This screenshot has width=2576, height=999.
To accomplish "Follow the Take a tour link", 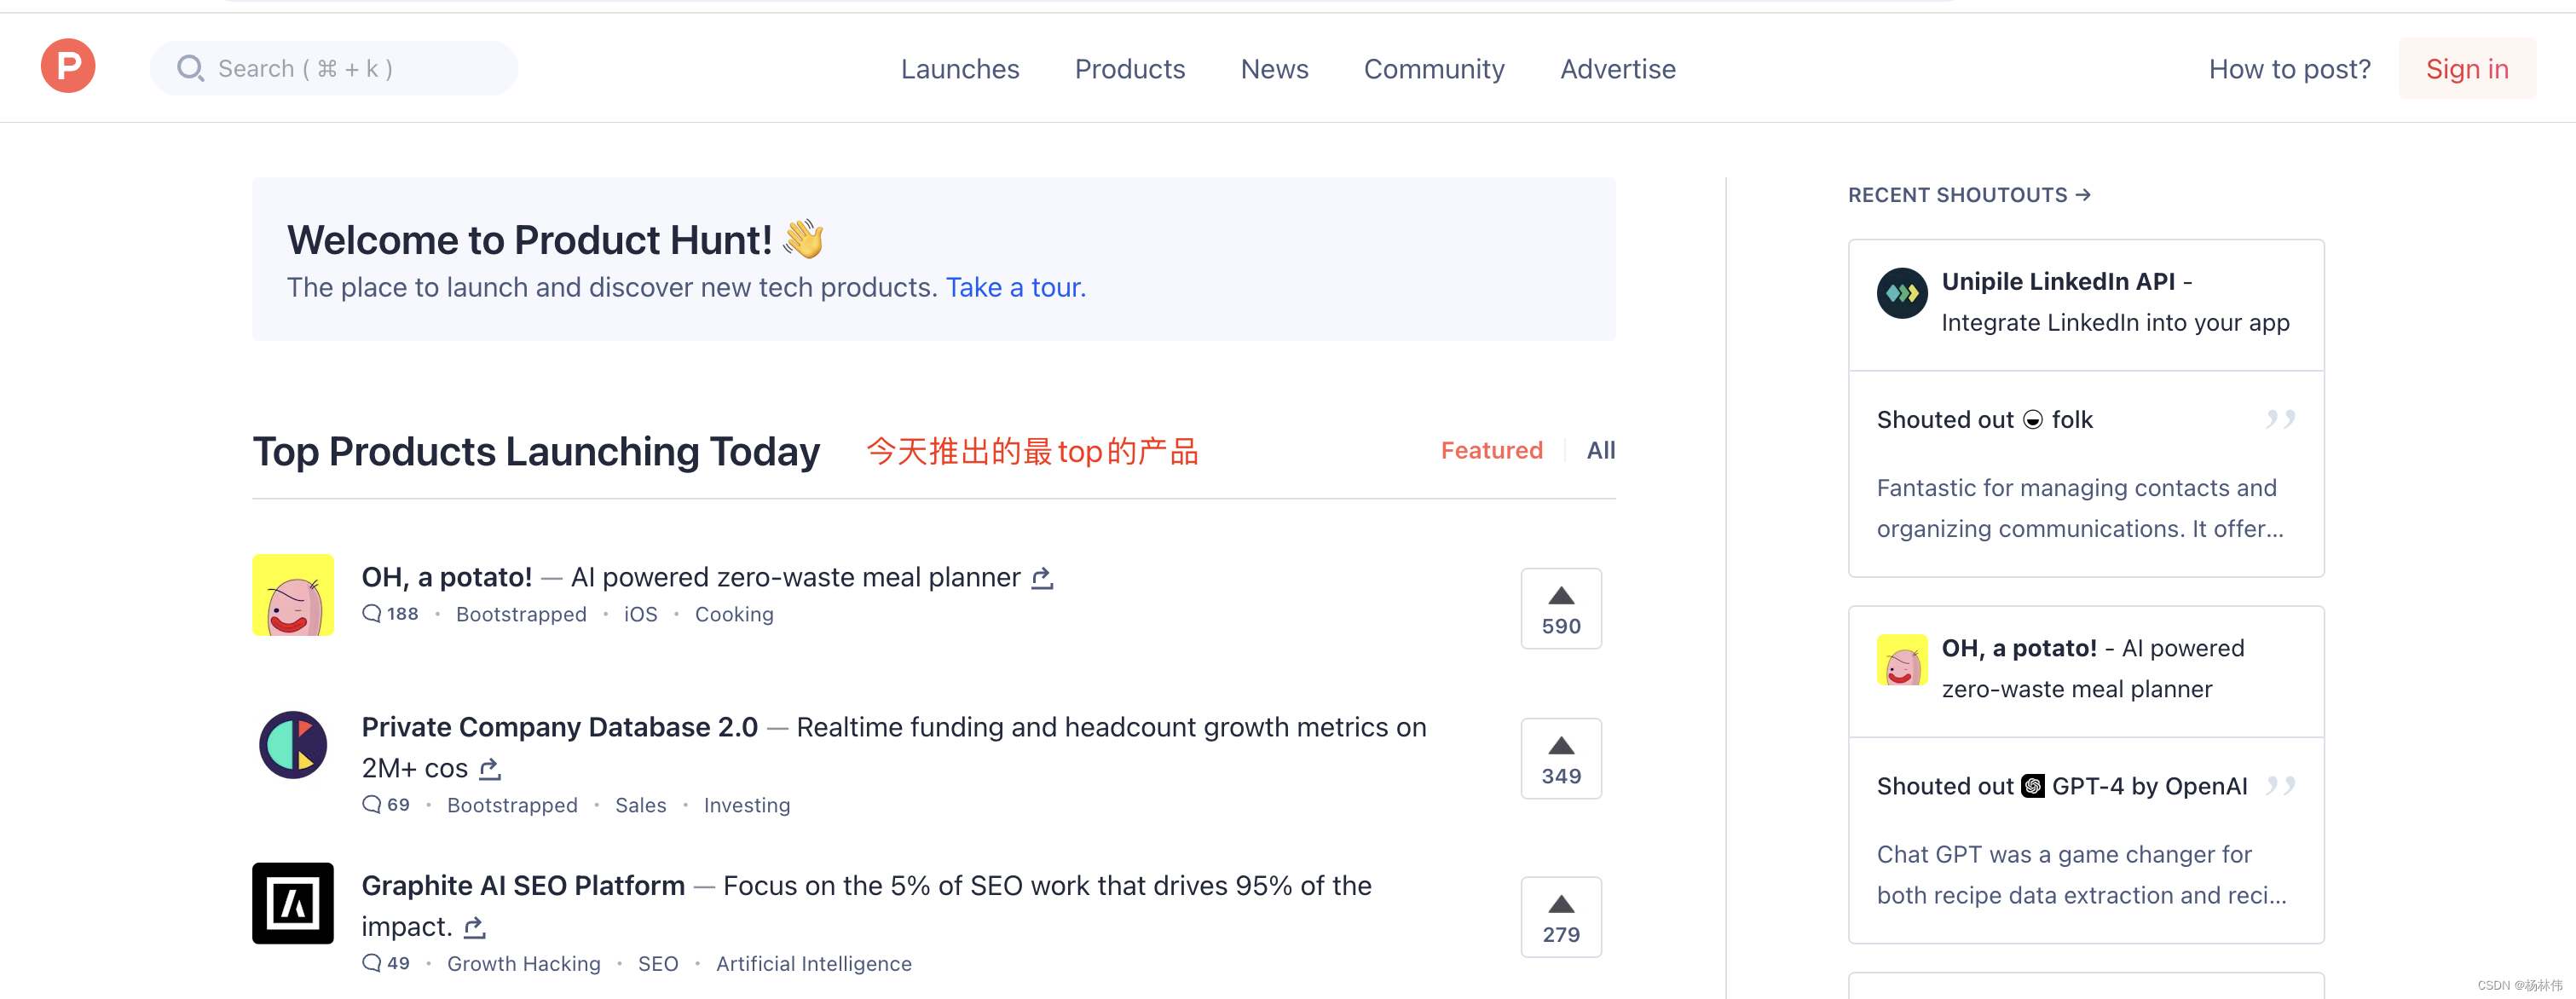I will click(1015, 288).
